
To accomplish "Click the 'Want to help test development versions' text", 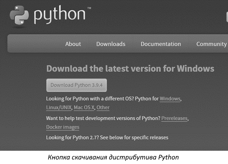I will pos(103,118).
